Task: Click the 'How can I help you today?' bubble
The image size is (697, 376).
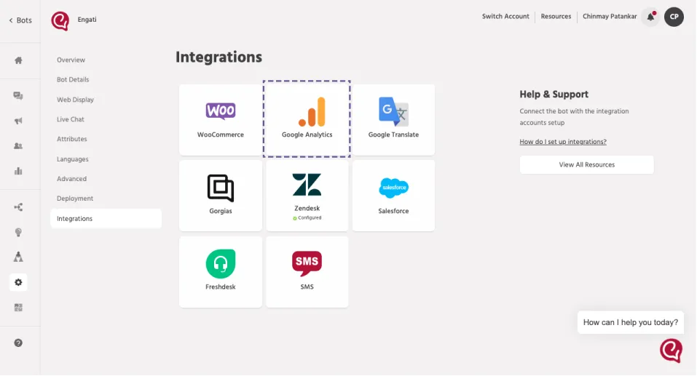Action: [630, 322]
